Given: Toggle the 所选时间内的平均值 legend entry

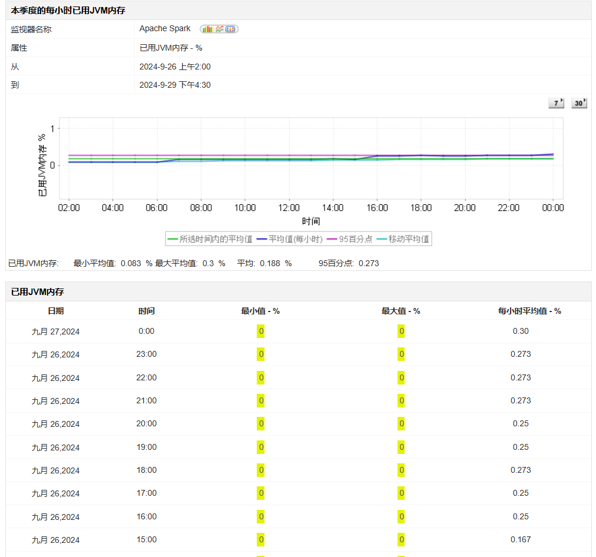Looking at the screenshot, I should coord(210,239).
